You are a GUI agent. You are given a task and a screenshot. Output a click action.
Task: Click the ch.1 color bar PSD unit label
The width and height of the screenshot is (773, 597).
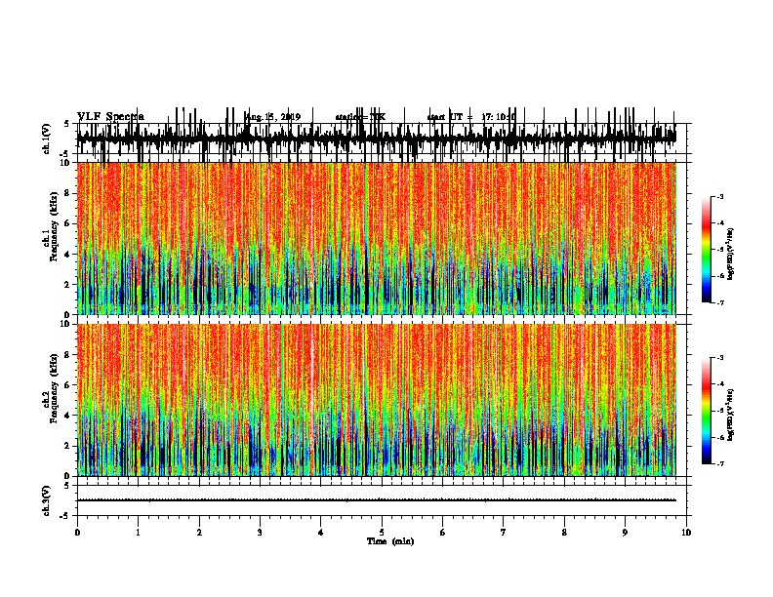pyautogui.click(x=731, y=254)
